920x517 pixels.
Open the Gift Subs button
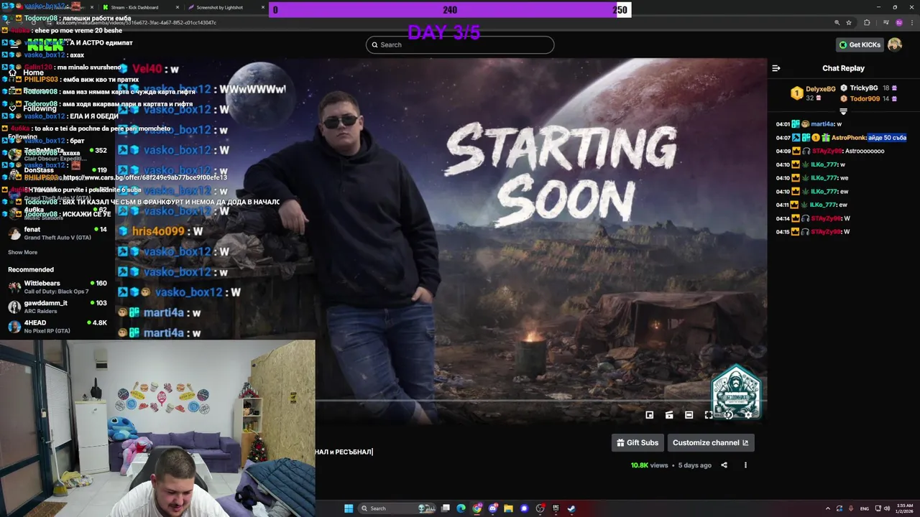click(638, 443)
